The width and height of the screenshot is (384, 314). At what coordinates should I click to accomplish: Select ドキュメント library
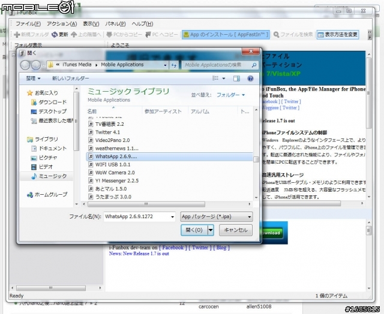pos(49,149)
